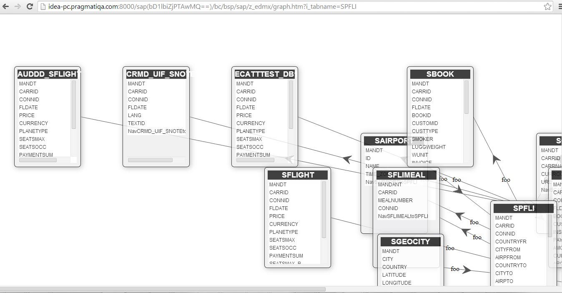Click LONGITUDE in the SGEOCITY table
This screenshot has width=562, height=293.
397,283
